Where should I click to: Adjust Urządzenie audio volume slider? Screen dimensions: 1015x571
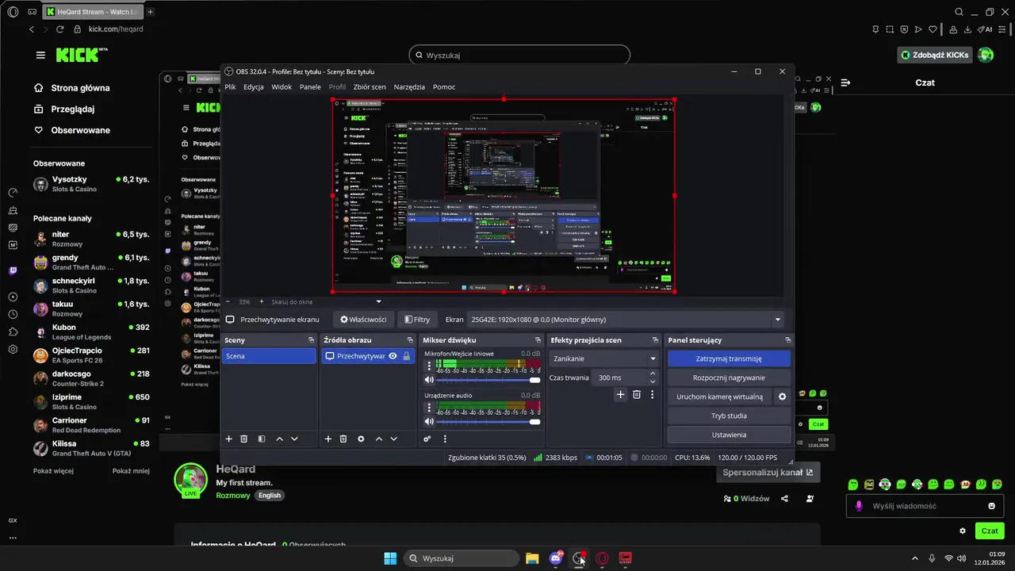point(489,422)
